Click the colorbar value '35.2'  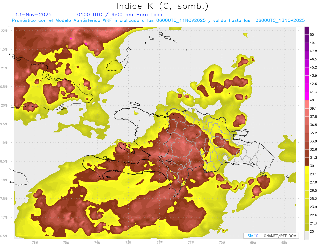[314, 133]
